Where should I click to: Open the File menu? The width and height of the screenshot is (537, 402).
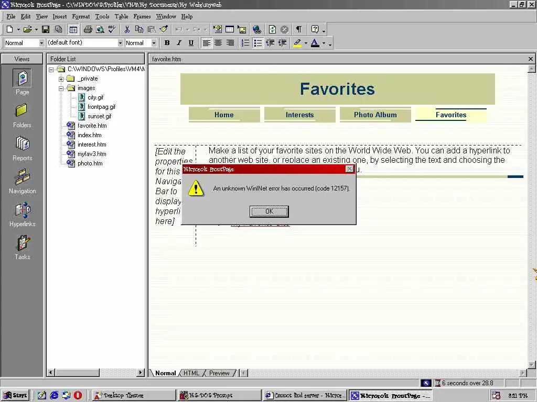click(11, 16)
